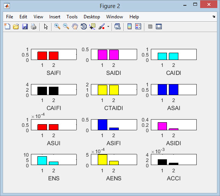Insert a colorbar via toolbar icon
The height and width of the screenshot is (196, 220).
(129, 26)
